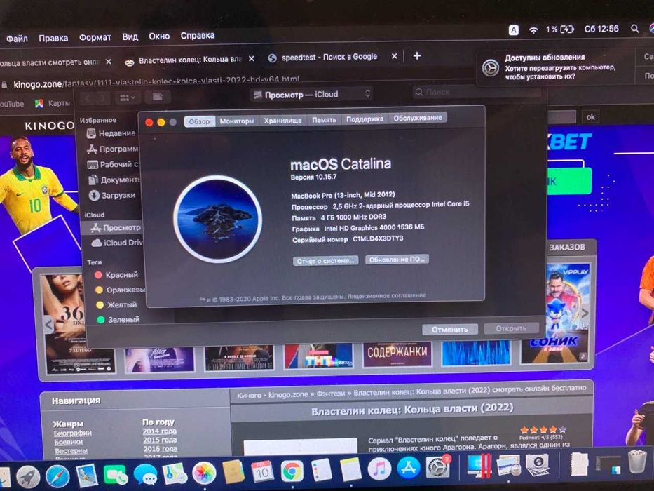Click Отменить in the file dialog
The image size is (654, 491).
tap(449, 330)
